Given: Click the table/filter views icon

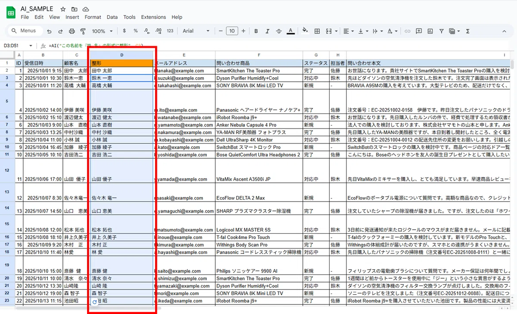Looking at the screenshot, I should pyautogui.click(x=452, y=31).
